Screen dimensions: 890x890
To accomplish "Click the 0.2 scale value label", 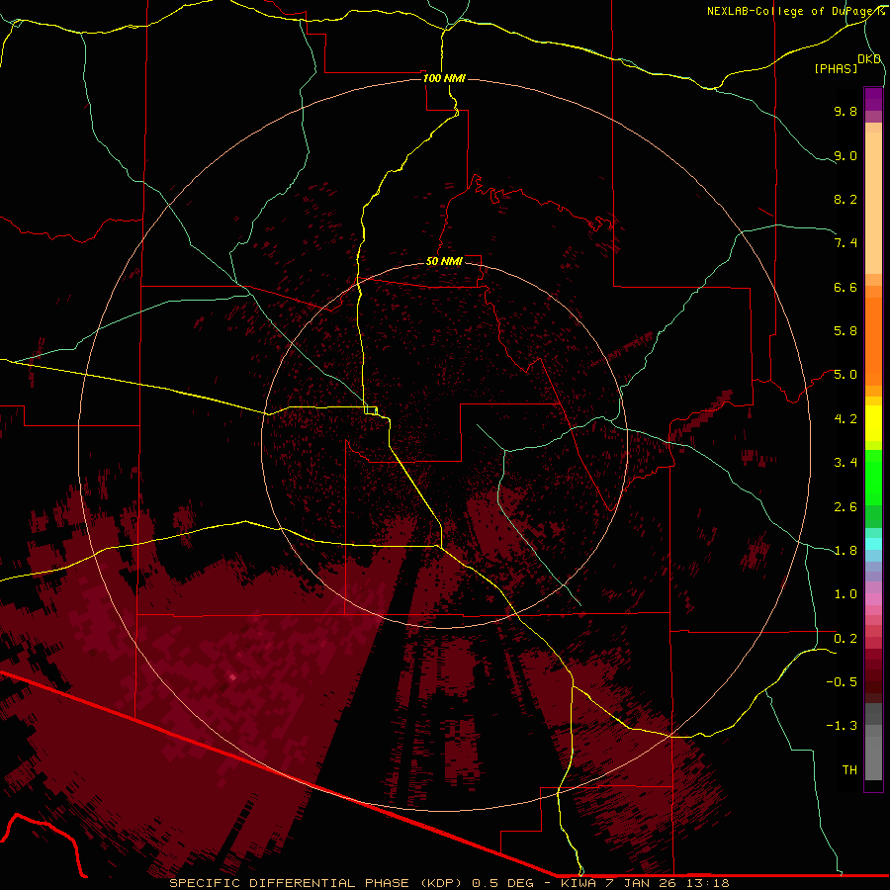I will (845, 639).
